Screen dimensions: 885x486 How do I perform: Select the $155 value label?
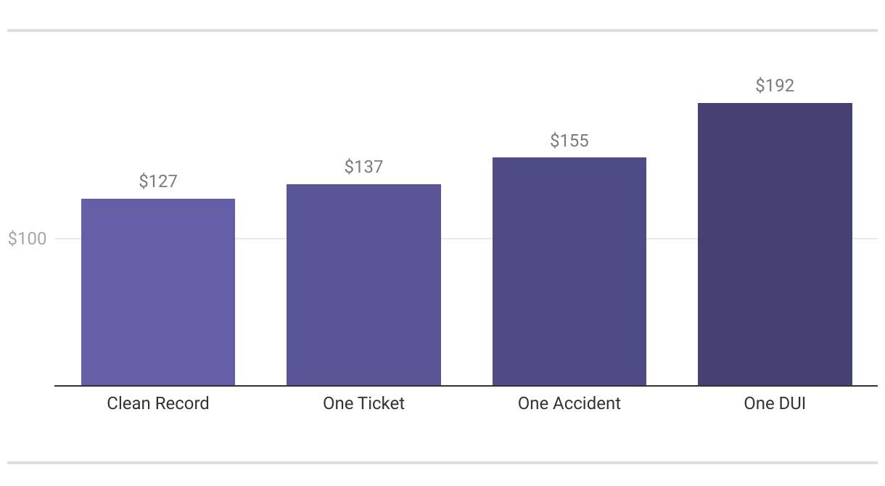569,140
